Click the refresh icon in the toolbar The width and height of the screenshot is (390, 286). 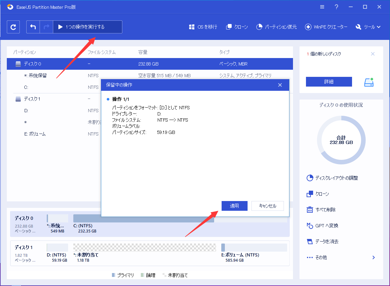pyautogui.click(x=13, y=27)
